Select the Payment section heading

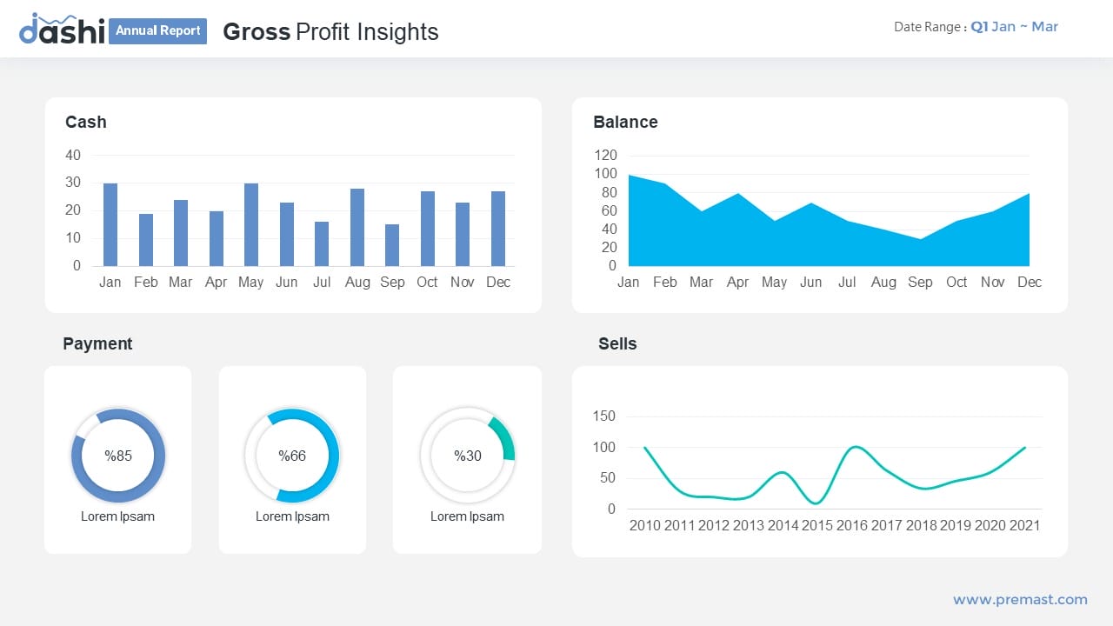pos(97,343)
